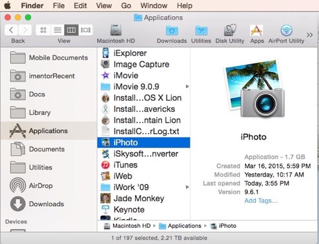
Task: Open Apps shortcut in toolbar
Action: (x=257, y=34)
